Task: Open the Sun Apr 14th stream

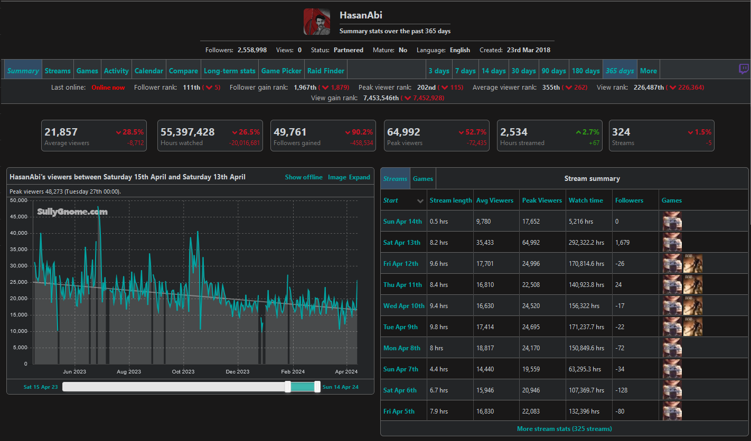Action: tap(402, 222)
